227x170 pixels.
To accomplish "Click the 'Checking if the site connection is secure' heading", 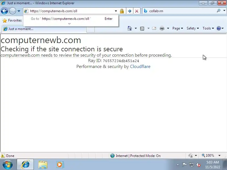I will click(x=62, y=49).
